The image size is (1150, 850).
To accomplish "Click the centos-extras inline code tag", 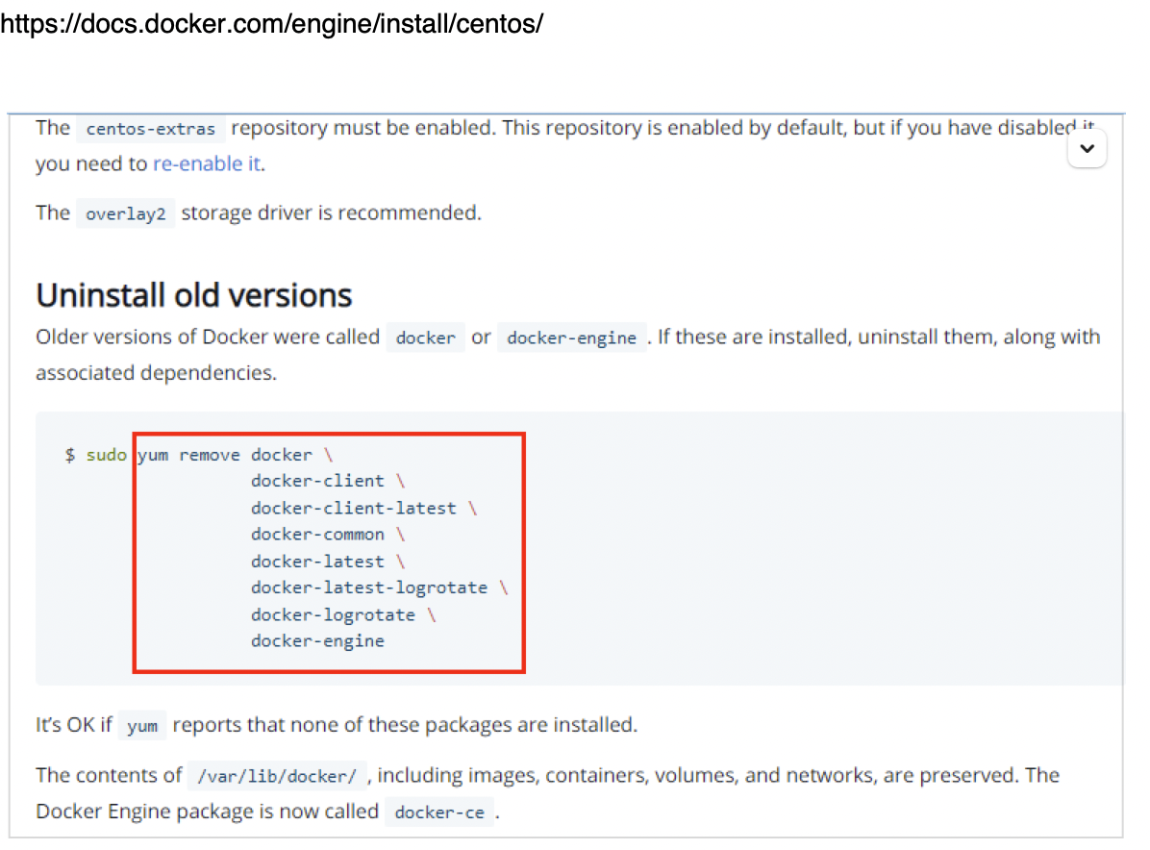I will pyautogui.click(x=151, y=129).
